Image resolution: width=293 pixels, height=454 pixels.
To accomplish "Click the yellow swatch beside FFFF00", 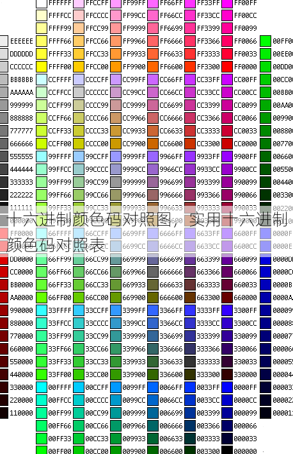I will [x=42, y=67].
